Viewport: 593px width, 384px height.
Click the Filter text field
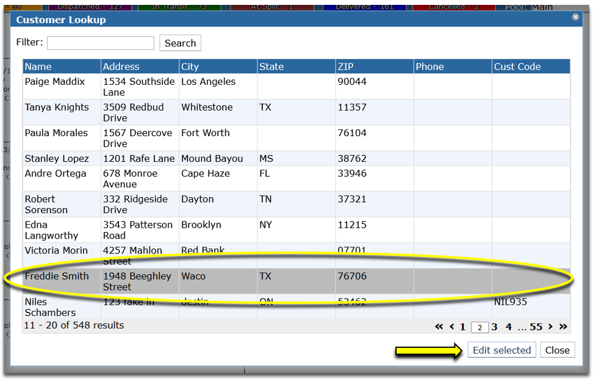tap(101, 43)
